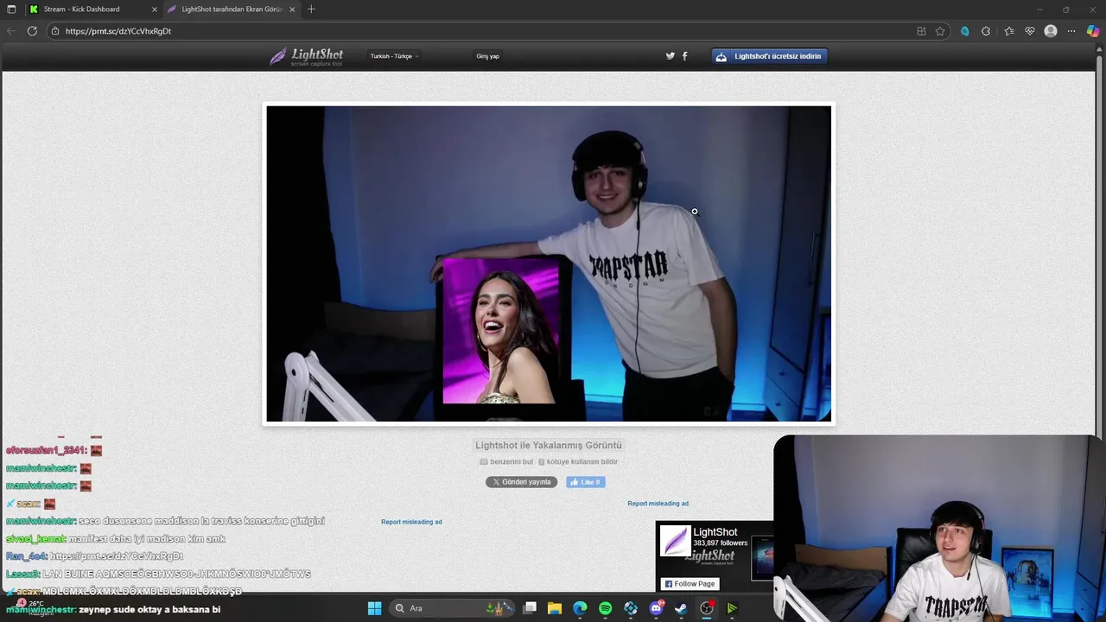The width and height of the screenshot is (1106, 622).
Task: Open the browser extensions puzzle icon
Action: coord(986,31)
